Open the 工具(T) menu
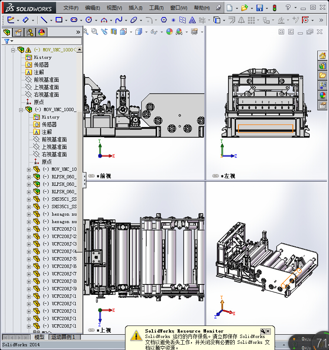This screenshot has width=329, height=350. [x=156, y=8]
